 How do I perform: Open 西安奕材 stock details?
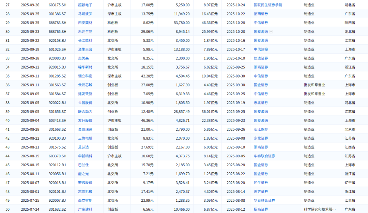coord(85,23)
